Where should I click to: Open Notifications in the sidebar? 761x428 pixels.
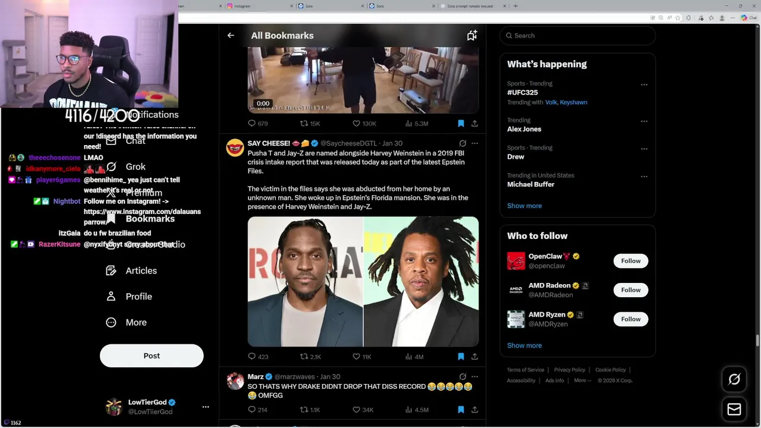152,115
